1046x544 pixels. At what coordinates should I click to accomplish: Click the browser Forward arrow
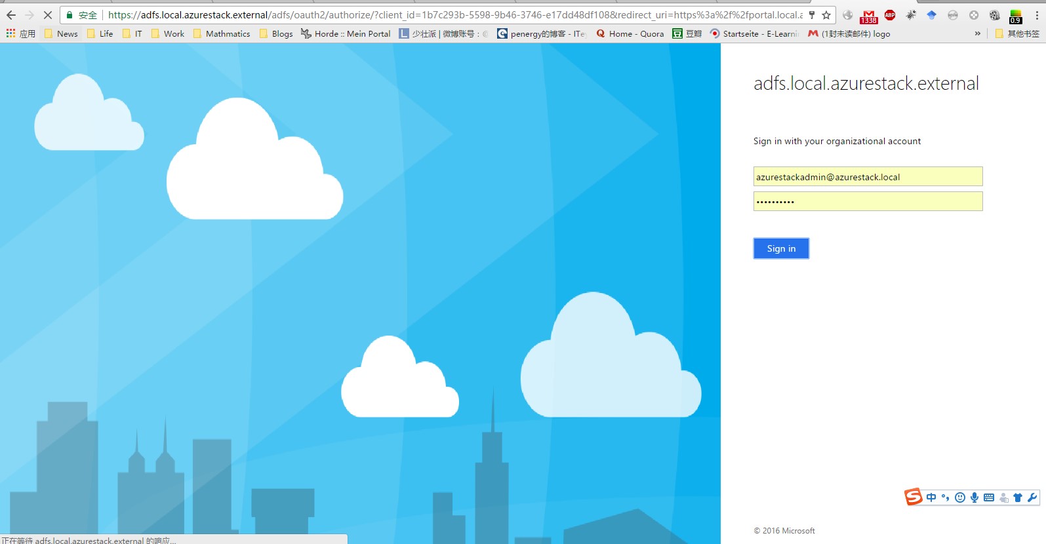pyautogui.click(x=30, y=15)
